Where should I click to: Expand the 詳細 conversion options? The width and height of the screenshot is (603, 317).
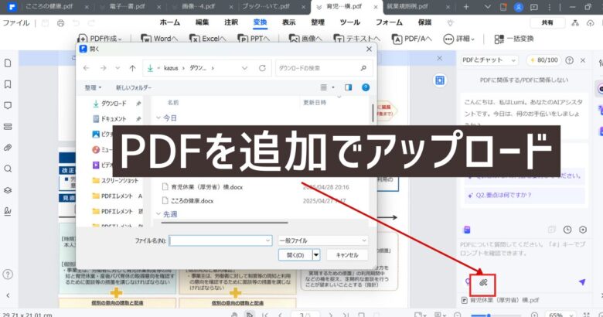click(459, 39)
